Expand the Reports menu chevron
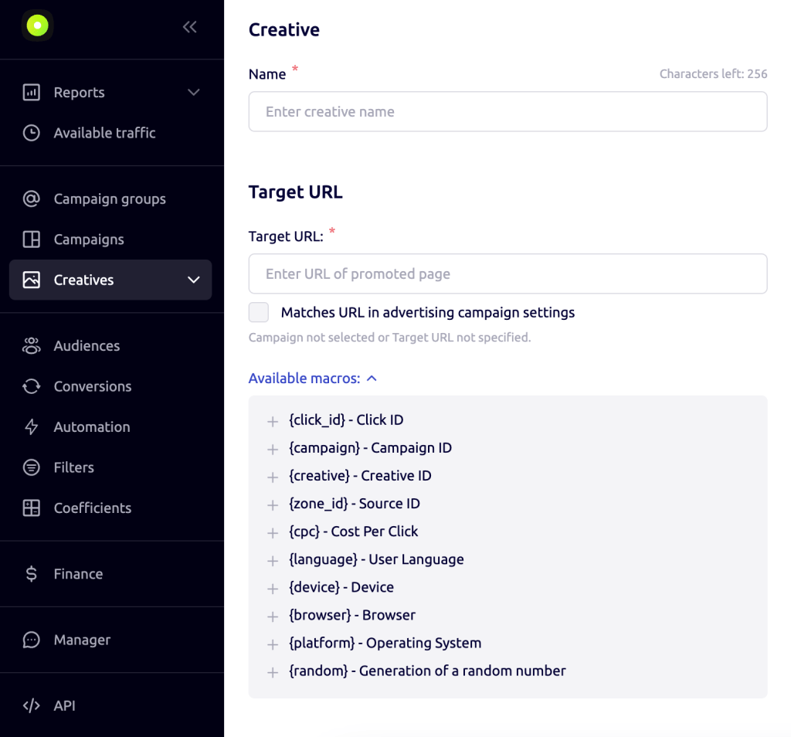This screenshot has height=737, width=791. pyautogui.click(x=194, y=93)
